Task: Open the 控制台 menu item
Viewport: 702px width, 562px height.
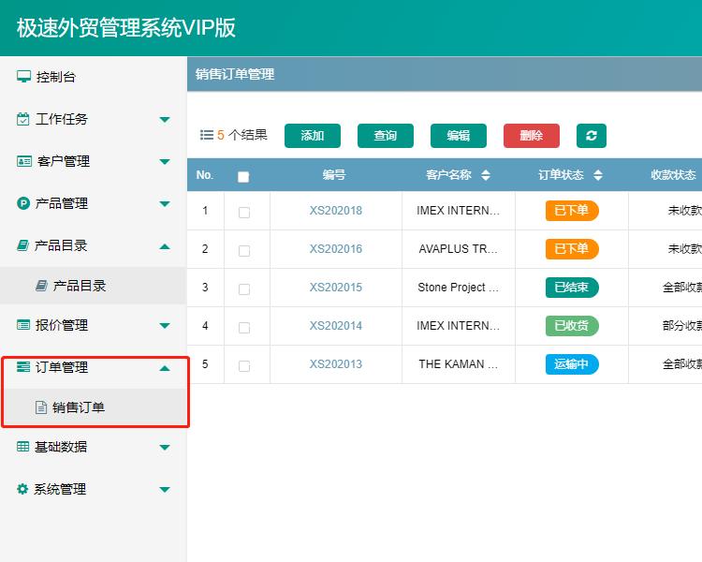Action: point(55,77)
